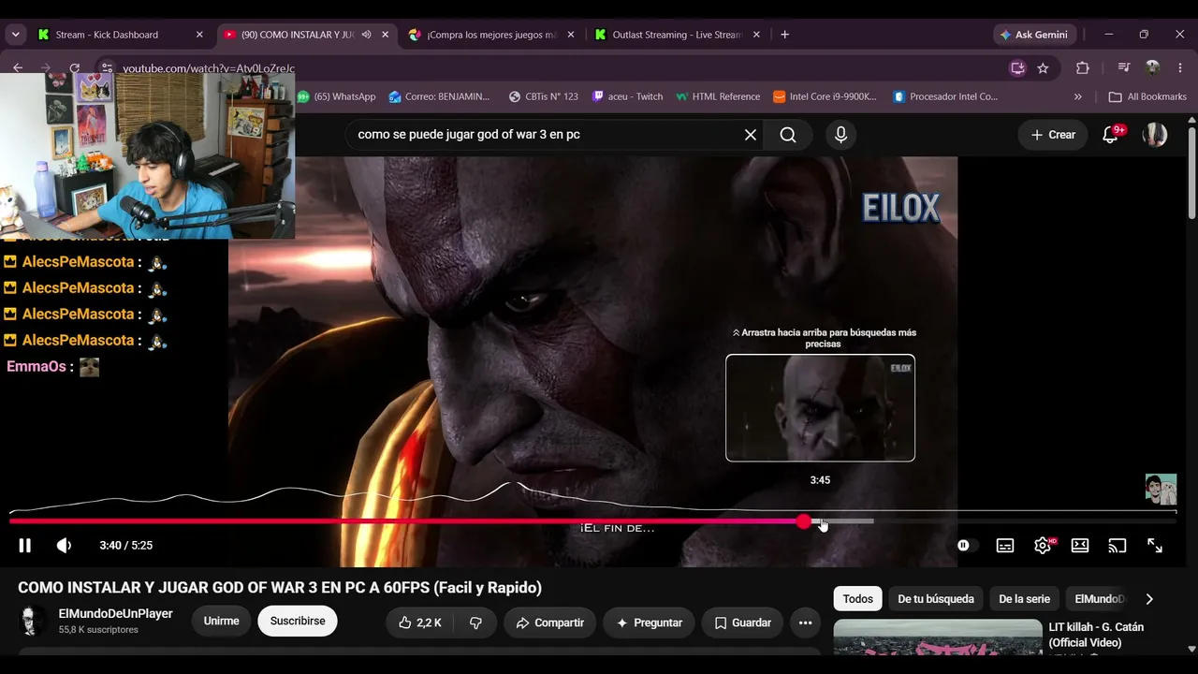Screen dimensions: 1198x674
Task: Open Intel Core i9-9900K bookmark
Action: pyautogui.click(x=825, y=96)
